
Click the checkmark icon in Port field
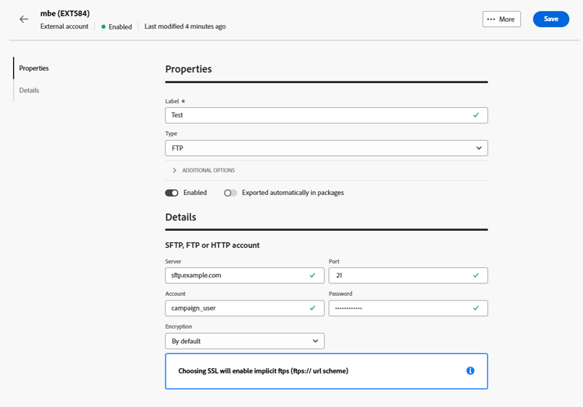[476, 276]
